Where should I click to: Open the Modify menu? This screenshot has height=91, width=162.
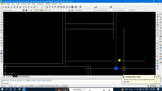48,4
